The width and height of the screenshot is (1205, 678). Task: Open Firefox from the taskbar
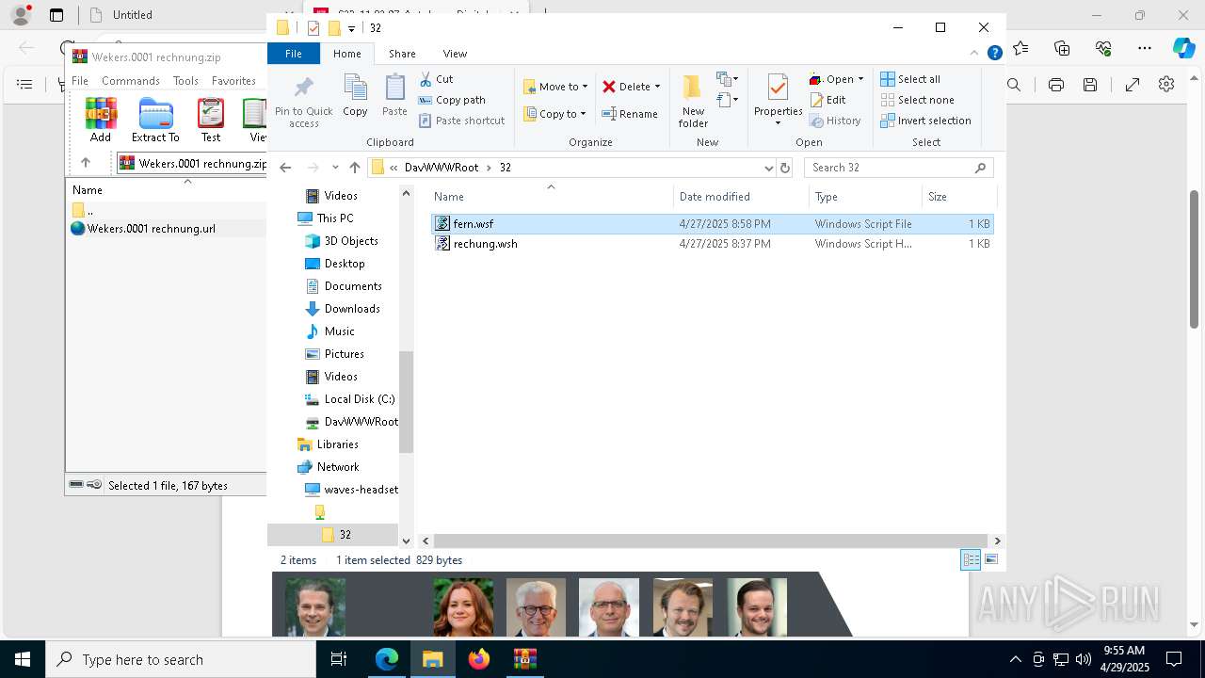(x=479, y=659)
